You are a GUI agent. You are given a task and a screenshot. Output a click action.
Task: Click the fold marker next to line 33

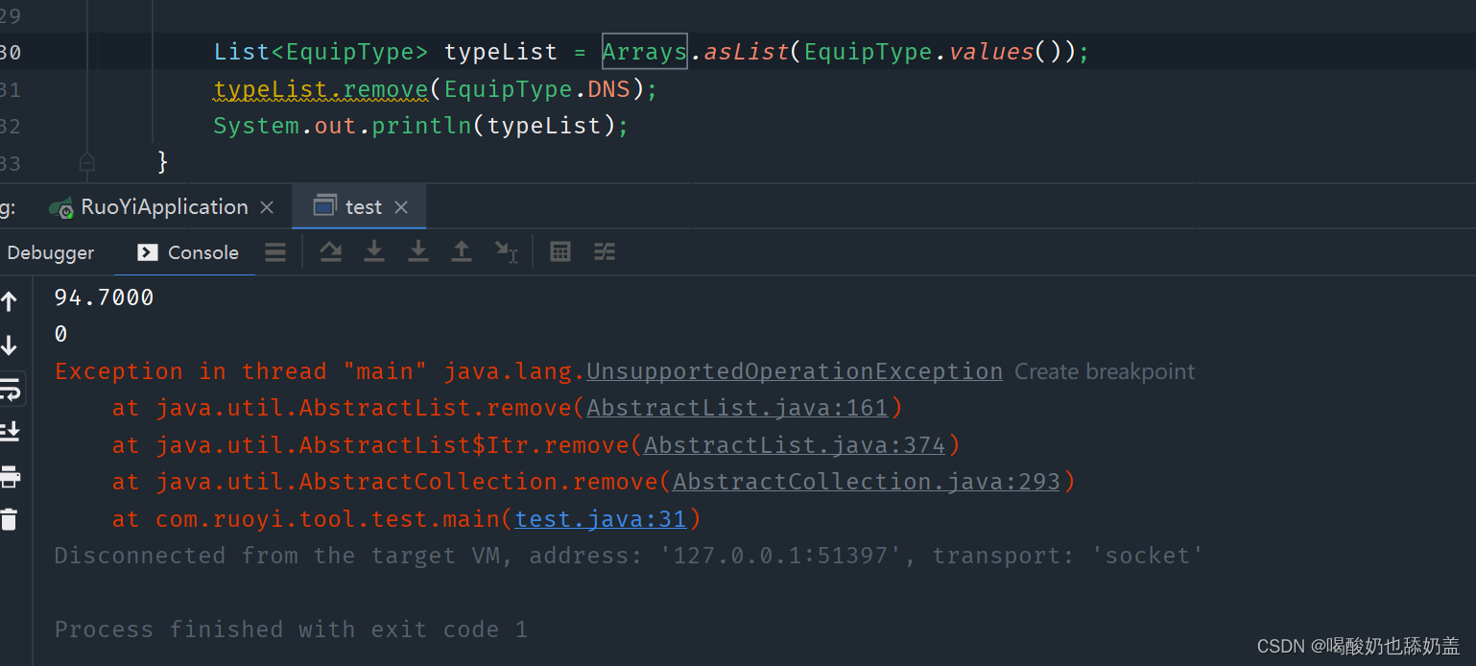[86, 163]
